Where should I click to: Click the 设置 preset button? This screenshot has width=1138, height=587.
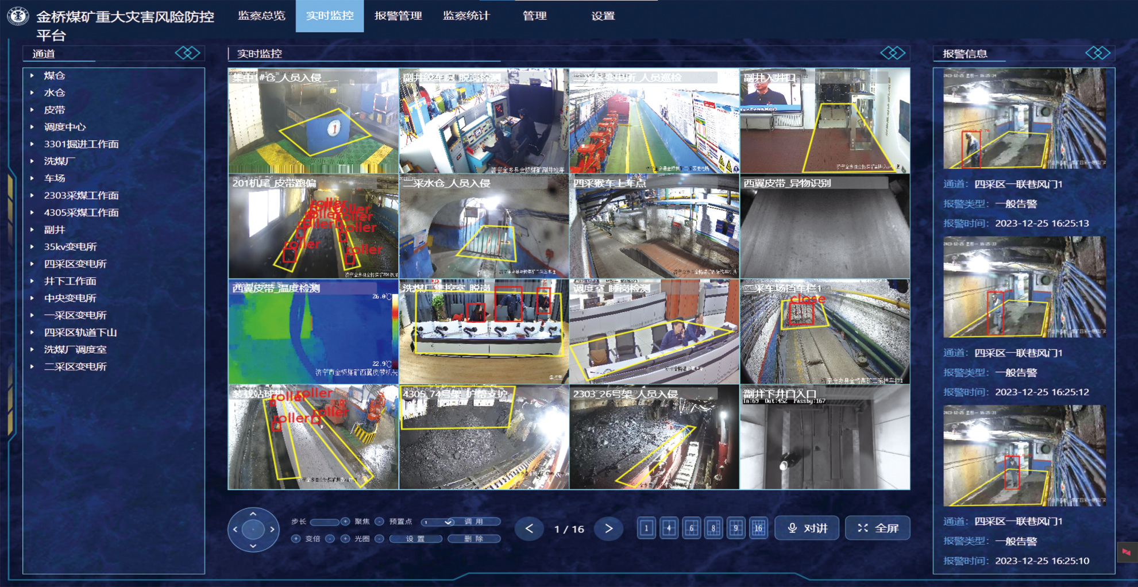click(x=415, y=539)
